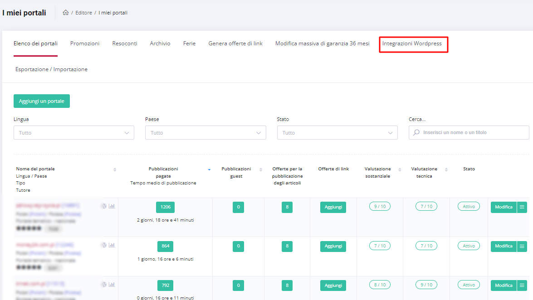
Task: Open the Lingua dropdown
Action: click(x=74, y=133)
